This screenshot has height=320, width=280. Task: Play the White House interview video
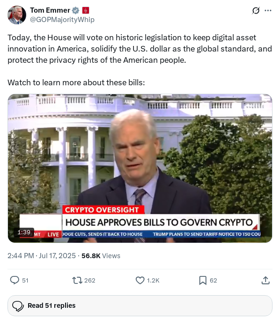click(x=140, y=168)
